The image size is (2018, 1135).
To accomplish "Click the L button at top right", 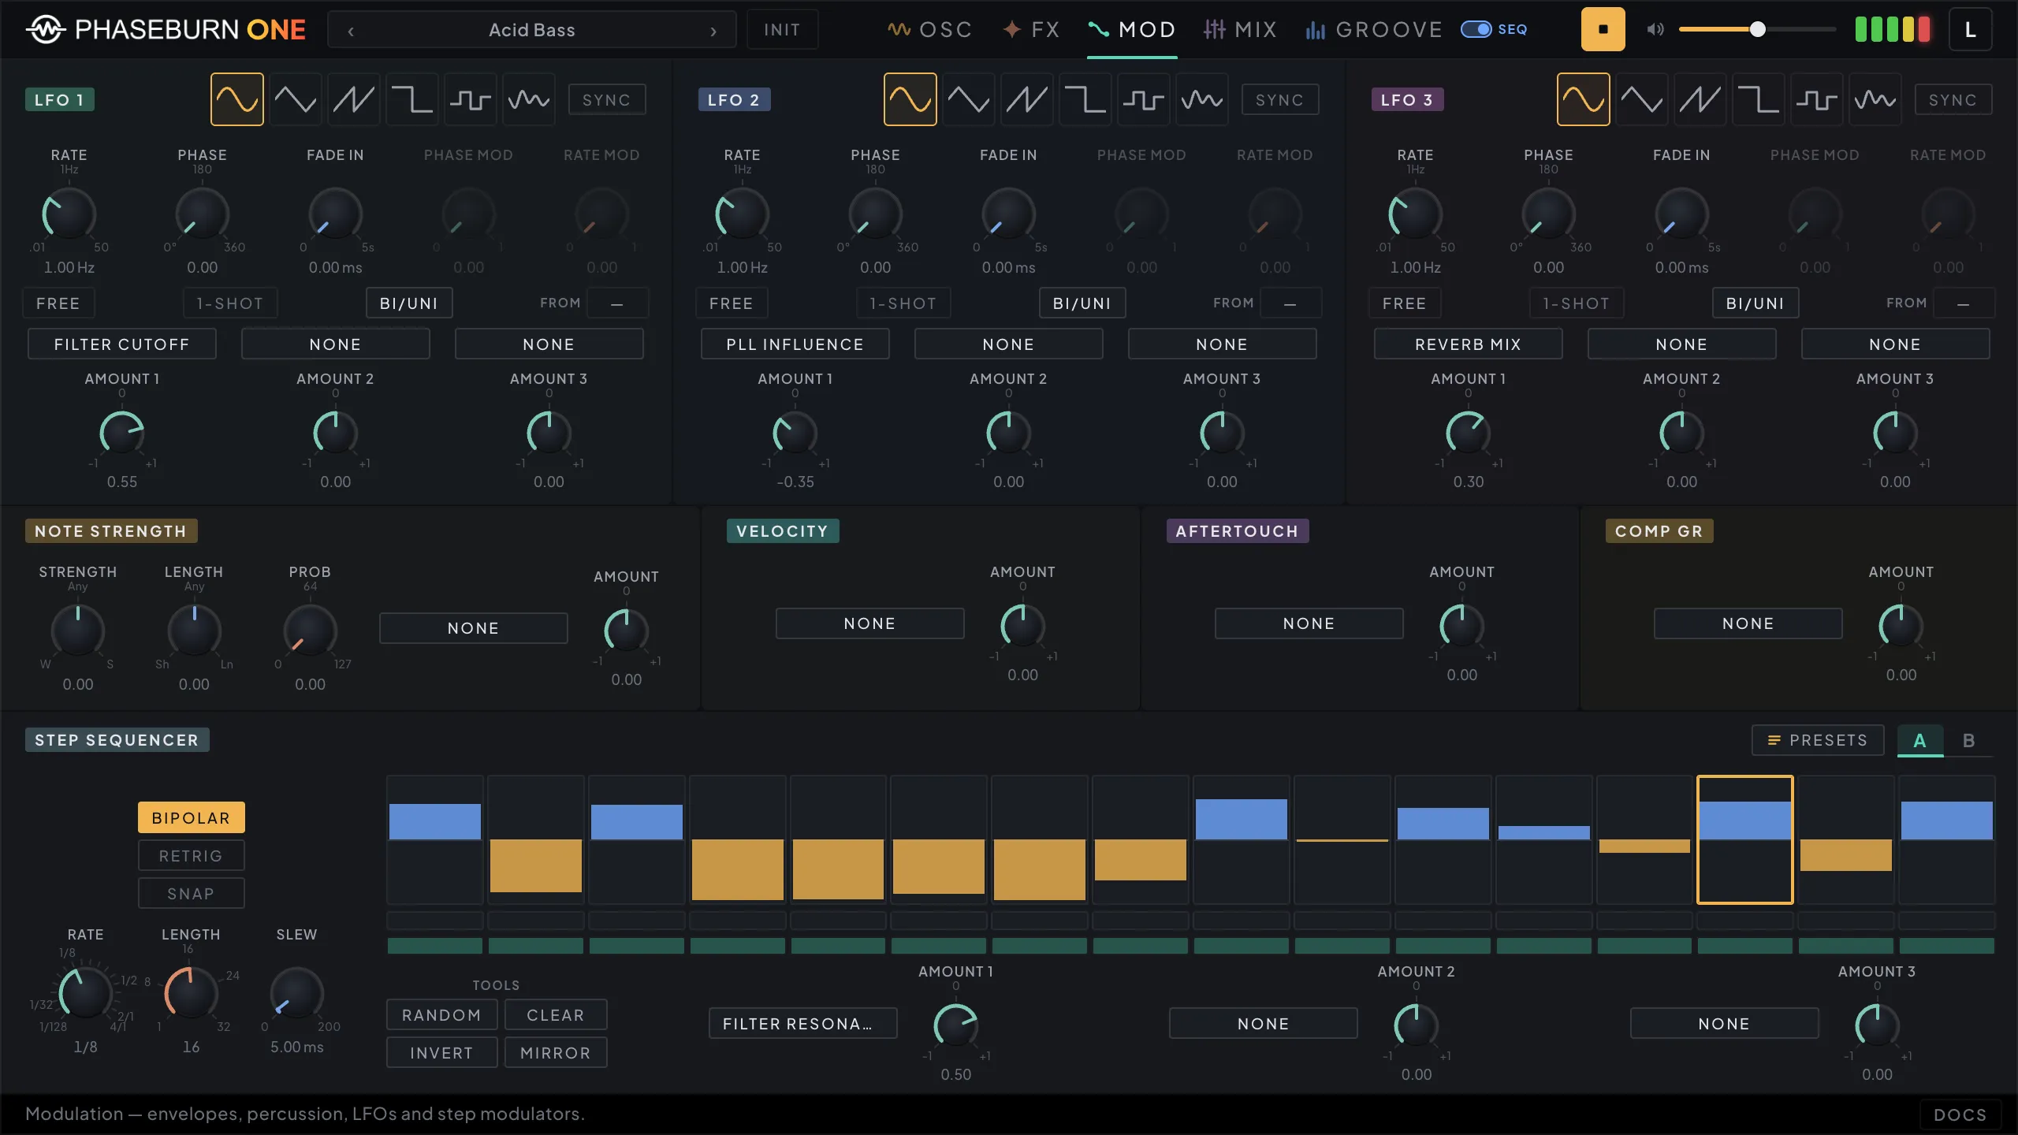I will (1971, 29).
